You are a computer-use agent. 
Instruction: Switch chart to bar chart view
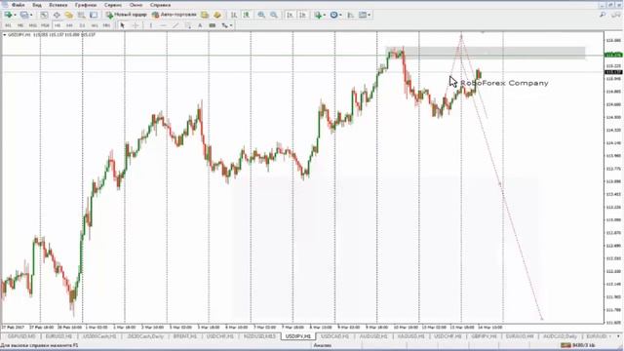point(234,15)
